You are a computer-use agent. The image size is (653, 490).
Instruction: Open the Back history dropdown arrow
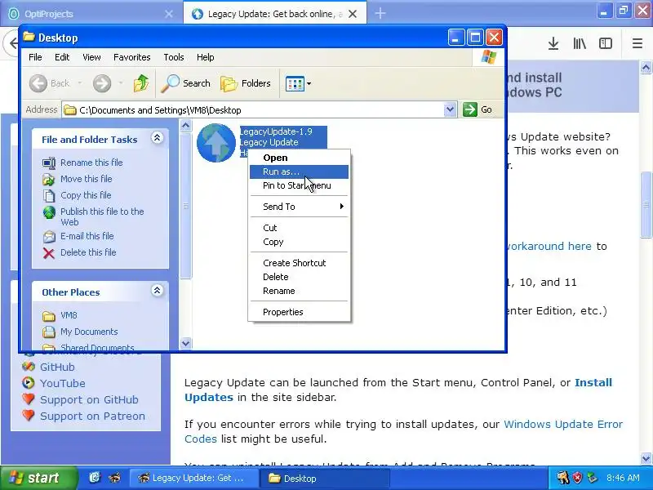coord(79,83)
